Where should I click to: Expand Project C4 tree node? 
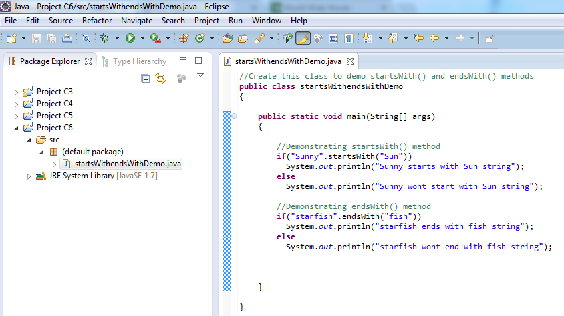(x=16, y=104)
